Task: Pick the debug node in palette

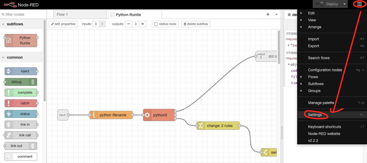Action: [21, 82]
